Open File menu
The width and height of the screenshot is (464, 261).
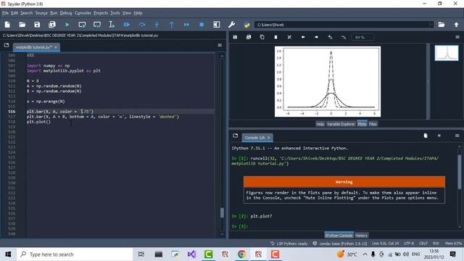coord(5,13)
